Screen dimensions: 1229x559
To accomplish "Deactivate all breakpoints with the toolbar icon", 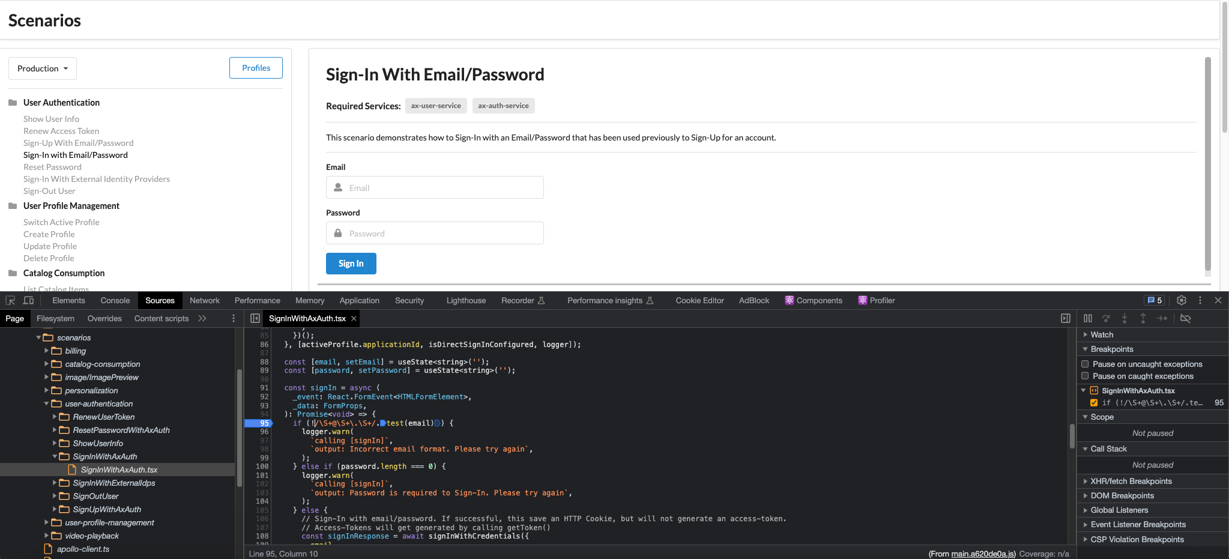I will pos(1186,318).
